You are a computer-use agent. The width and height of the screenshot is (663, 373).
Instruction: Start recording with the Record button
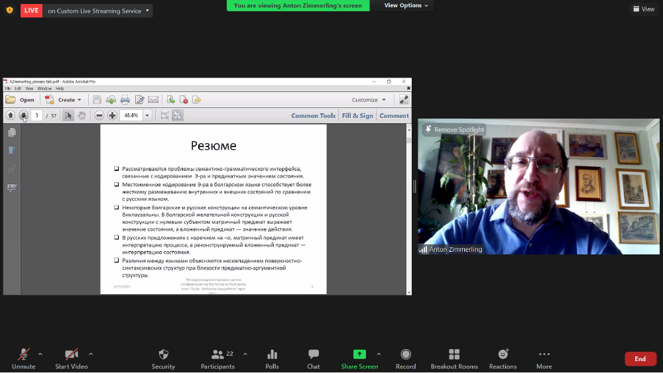click(406, 358)
